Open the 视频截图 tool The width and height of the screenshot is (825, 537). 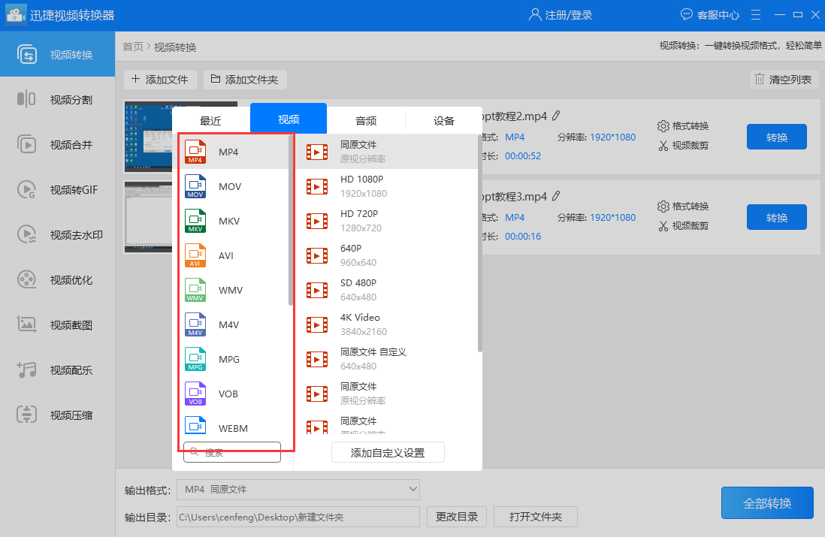click(x=57, y=325)
